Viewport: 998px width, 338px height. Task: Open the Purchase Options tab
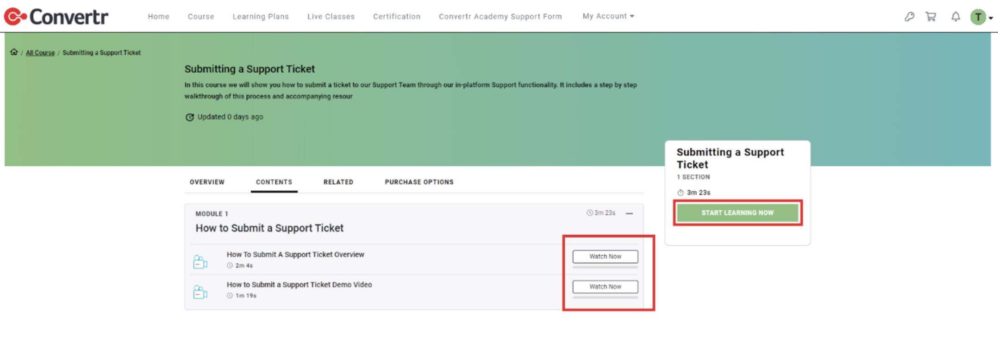point(419,182)
